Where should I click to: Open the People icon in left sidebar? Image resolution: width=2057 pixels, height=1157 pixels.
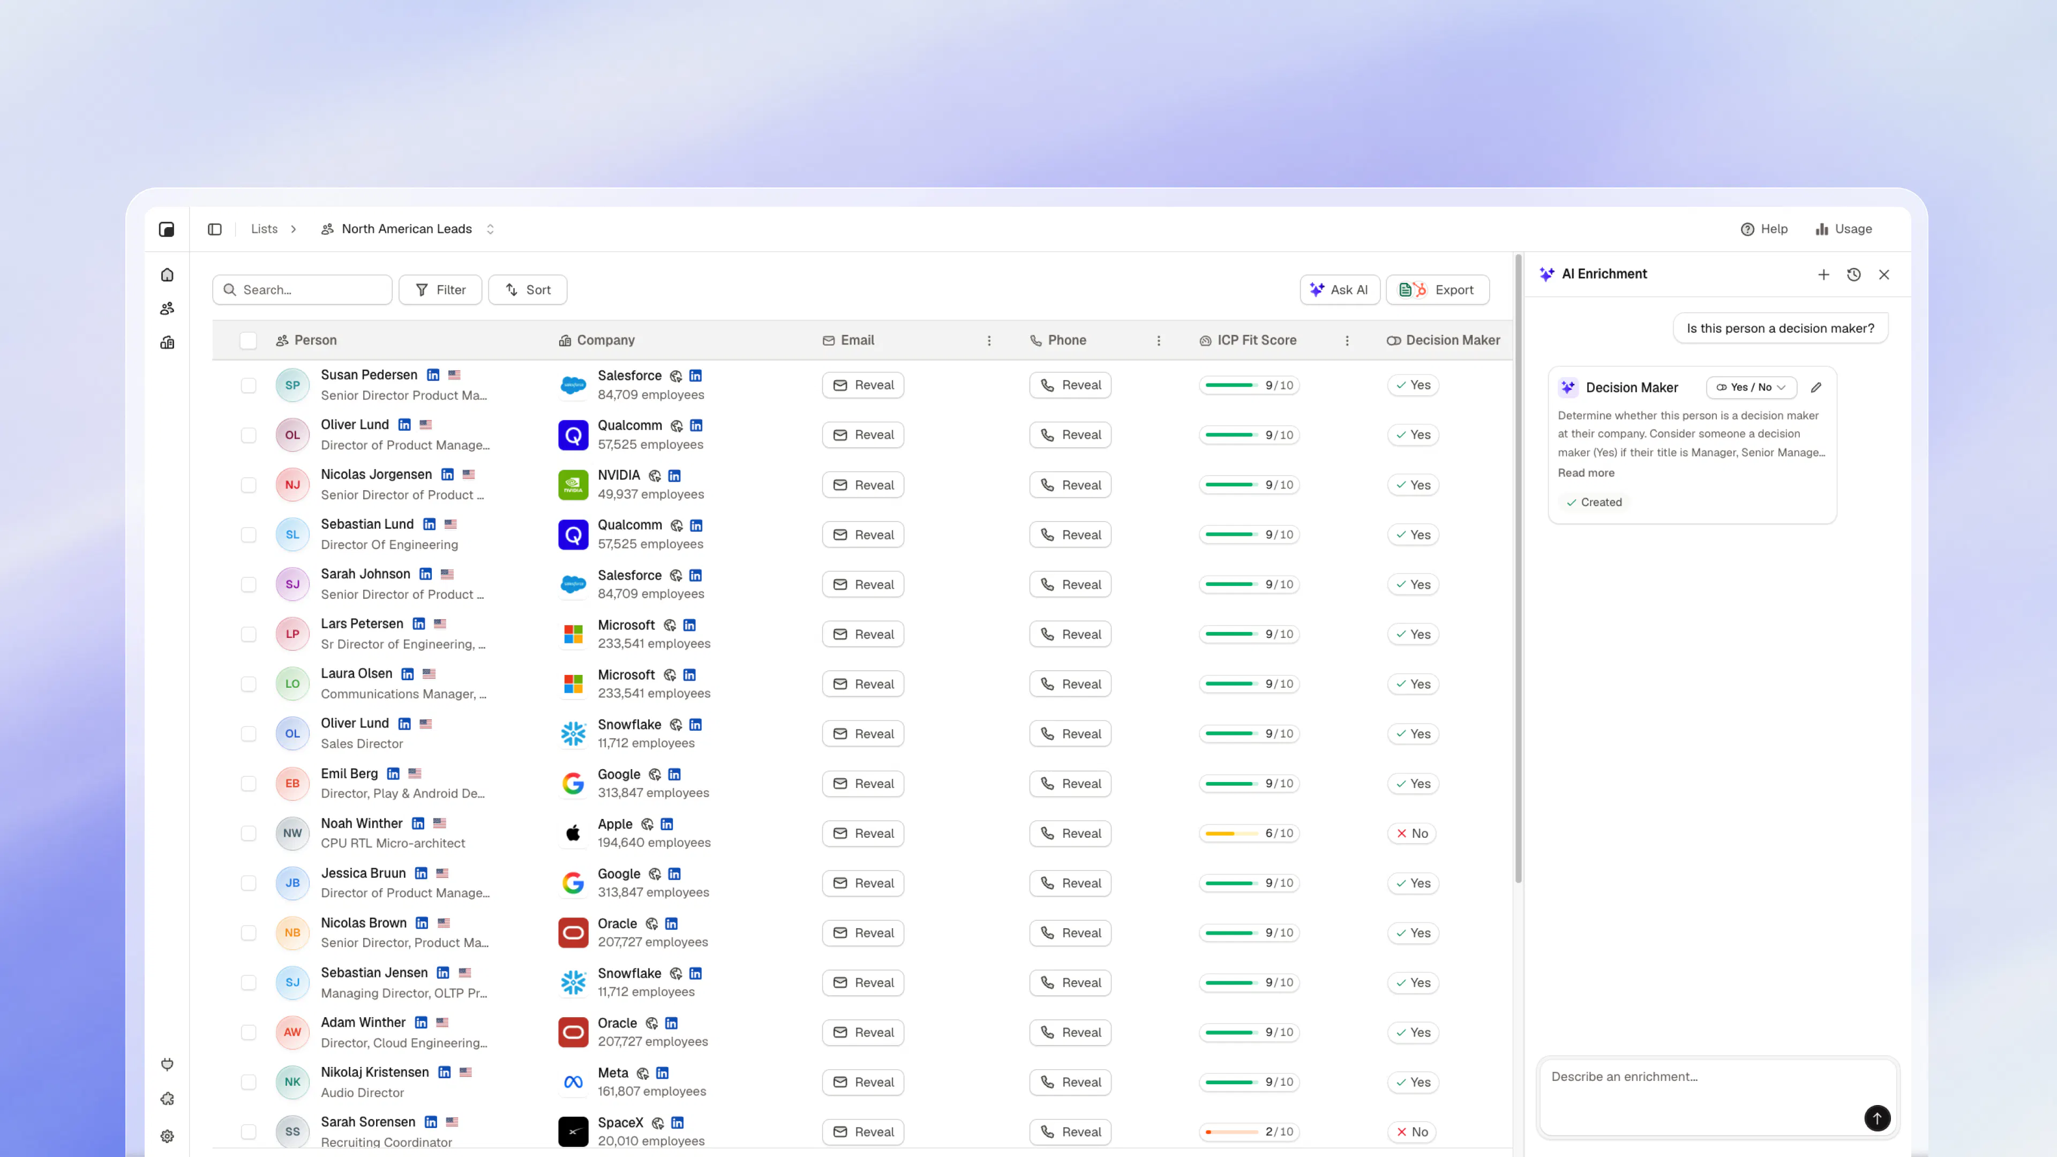point(167,308)
